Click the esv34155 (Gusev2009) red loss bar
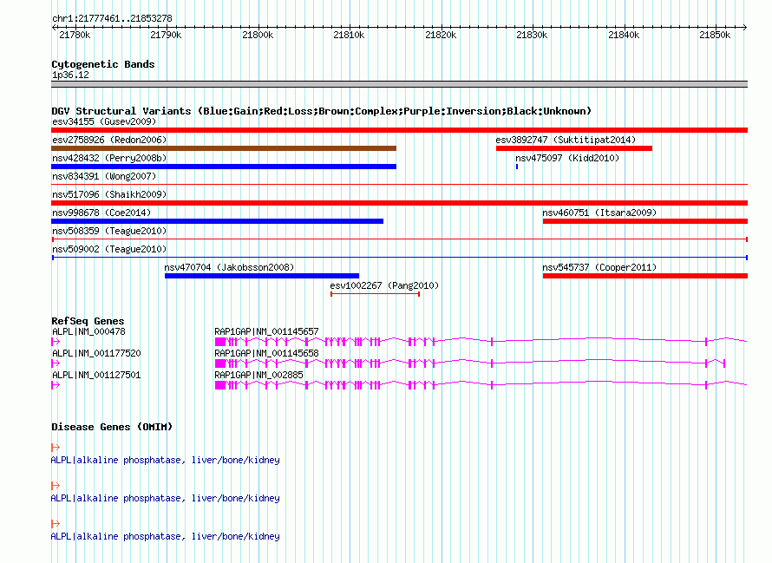772x563 pixels. (x=399, y=130)
